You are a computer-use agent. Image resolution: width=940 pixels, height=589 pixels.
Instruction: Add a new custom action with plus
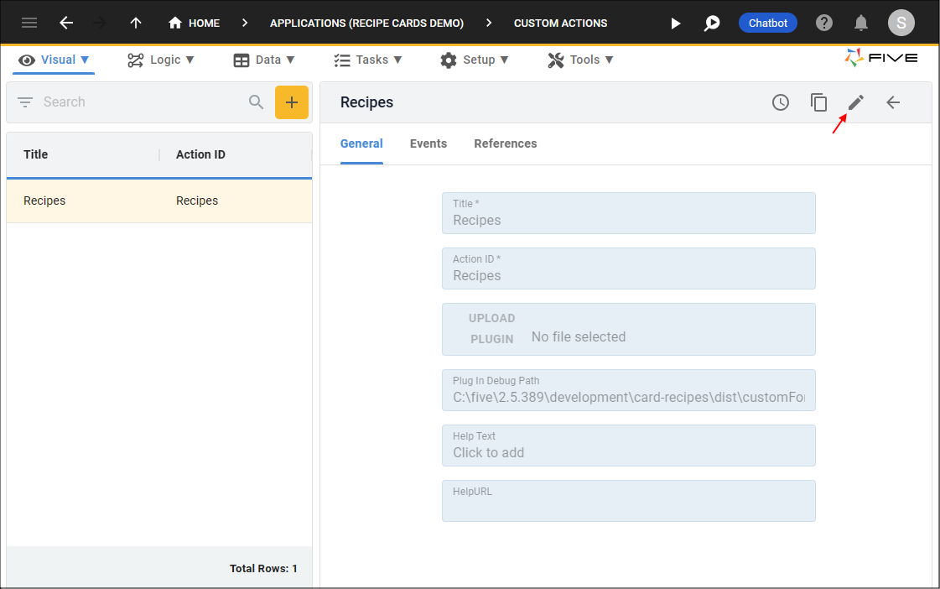click(x=292, y=102)
